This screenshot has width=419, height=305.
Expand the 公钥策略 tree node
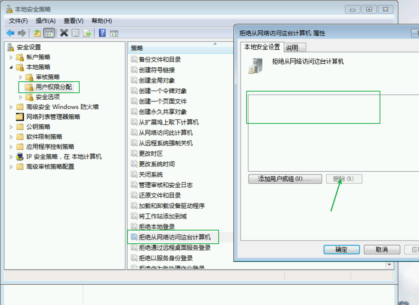(x=11, y=127)
